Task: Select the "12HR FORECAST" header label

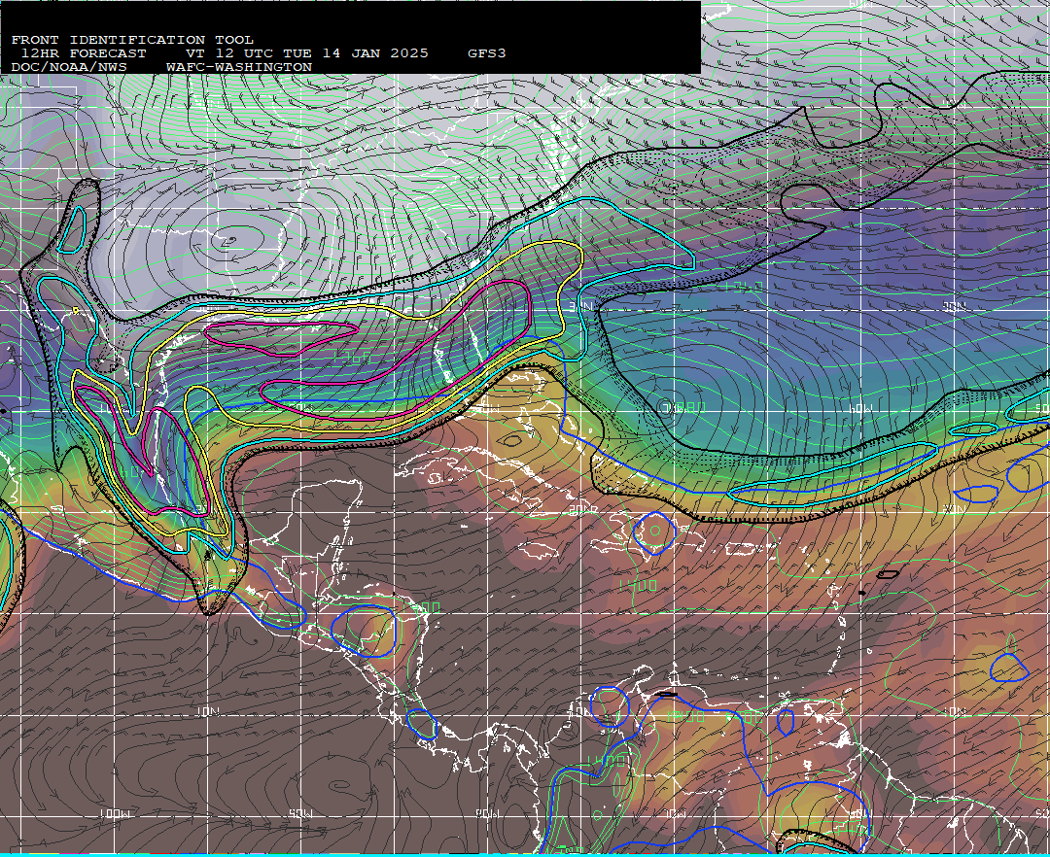Action: coord(83,53)
